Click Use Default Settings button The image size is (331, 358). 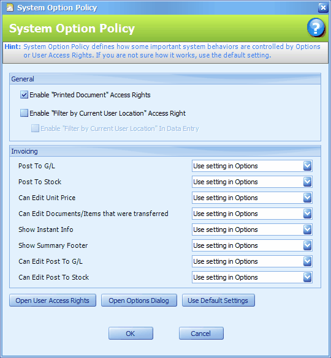pyautogui.click(x=218, y=300)
